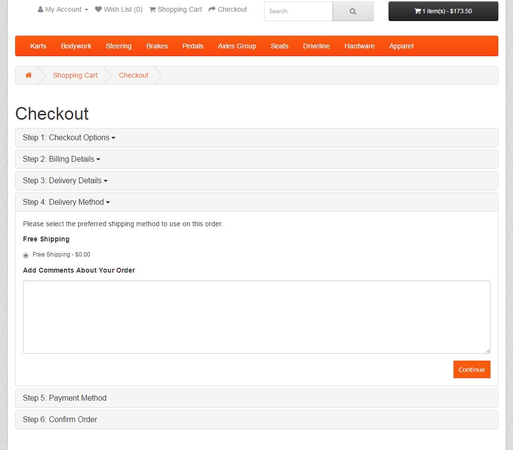Open the Hardware category

(359, 46)
